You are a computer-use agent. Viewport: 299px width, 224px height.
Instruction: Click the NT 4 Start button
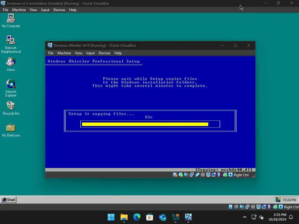[x=8, y=199]
